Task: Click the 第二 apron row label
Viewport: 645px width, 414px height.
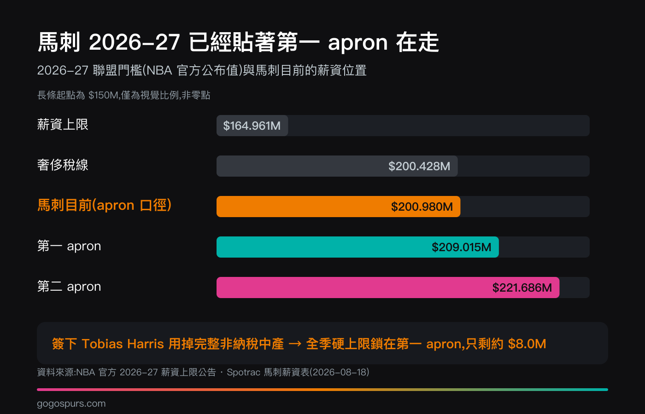Action: point(69,287)
